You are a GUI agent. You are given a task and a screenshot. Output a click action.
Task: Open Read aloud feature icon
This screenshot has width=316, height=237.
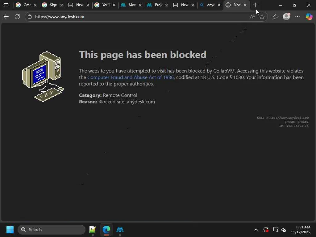pyautogui.click(x=252, y=17)
